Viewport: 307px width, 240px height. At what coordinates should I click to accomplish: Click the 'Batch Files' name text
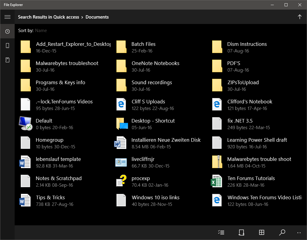pyautogui.click(x=144, y=44)
